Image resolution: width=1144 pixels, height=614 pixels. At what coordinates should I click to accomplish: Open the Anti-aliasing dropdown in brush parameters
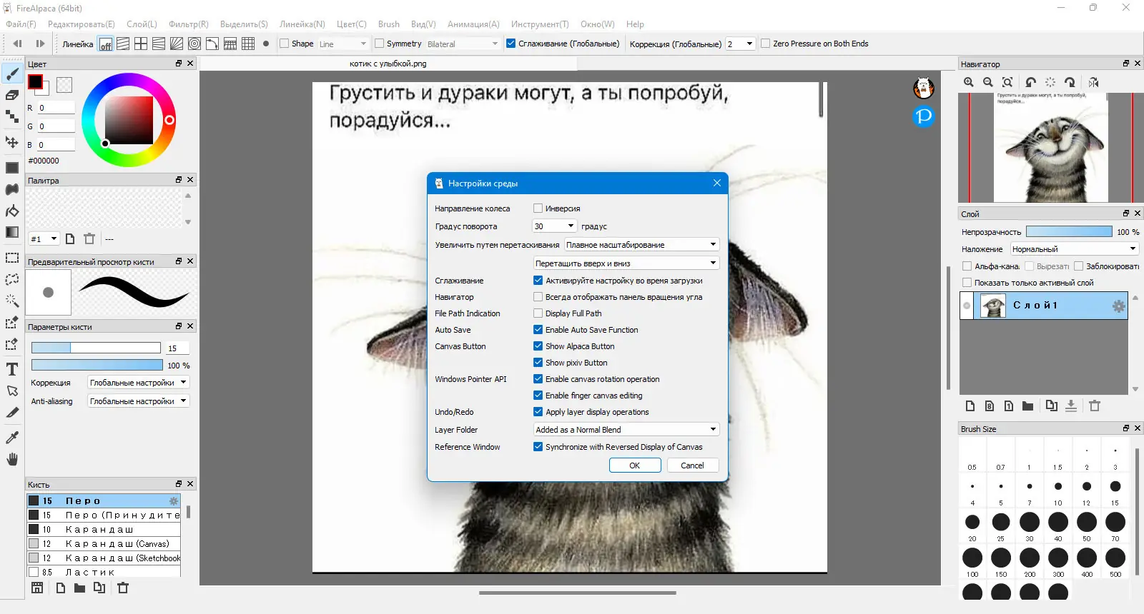(138, 401)
